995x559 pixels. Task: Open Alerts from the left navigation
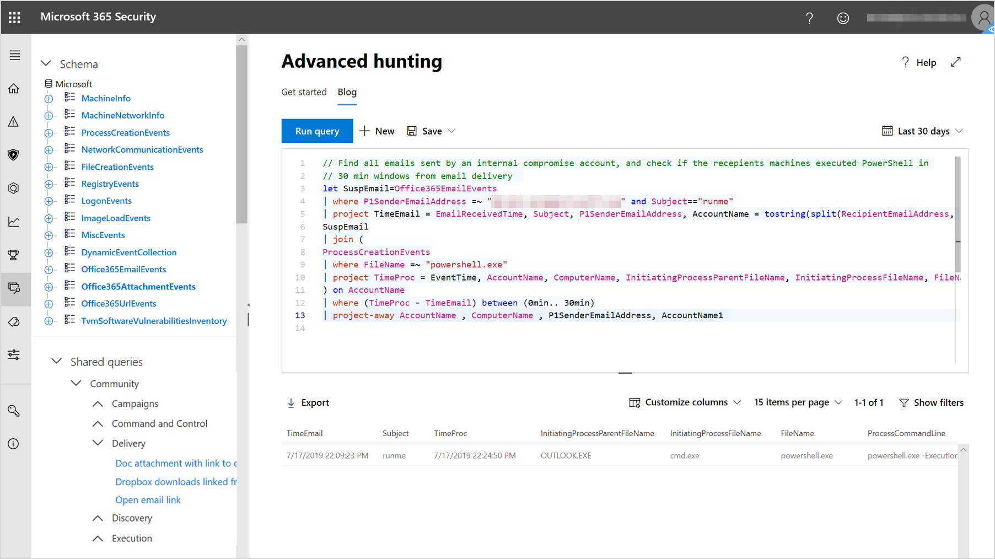tap(13, 121)
